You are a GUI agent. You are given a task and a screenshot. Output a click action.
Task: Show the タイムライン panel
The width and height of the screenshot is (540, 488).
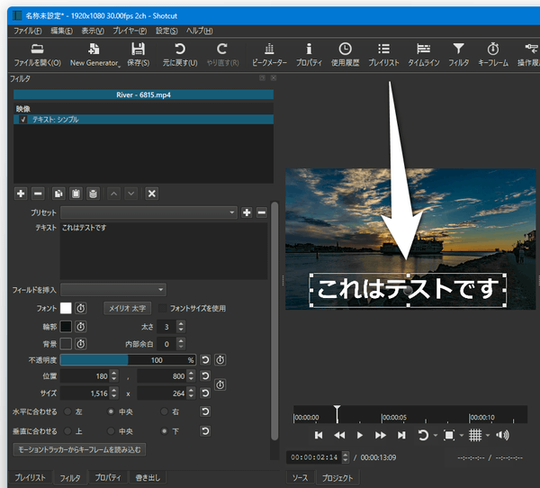(x=423, y=55)
